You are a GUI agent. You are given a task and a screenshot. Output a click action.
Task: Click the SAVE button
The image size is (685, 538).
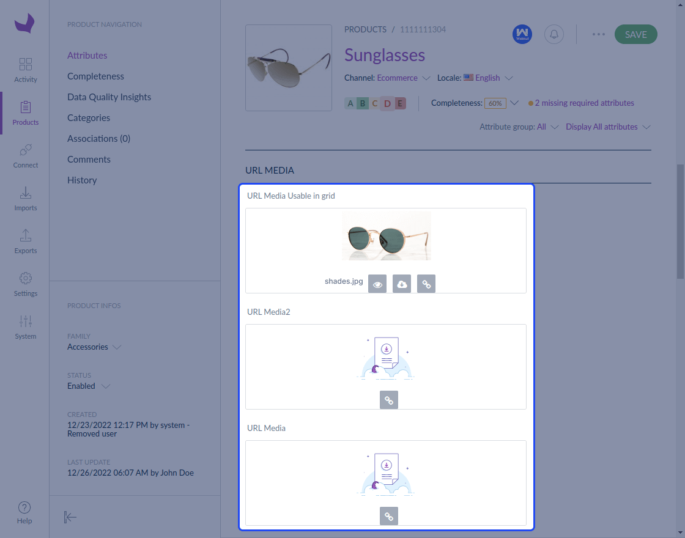pos(635,34)
